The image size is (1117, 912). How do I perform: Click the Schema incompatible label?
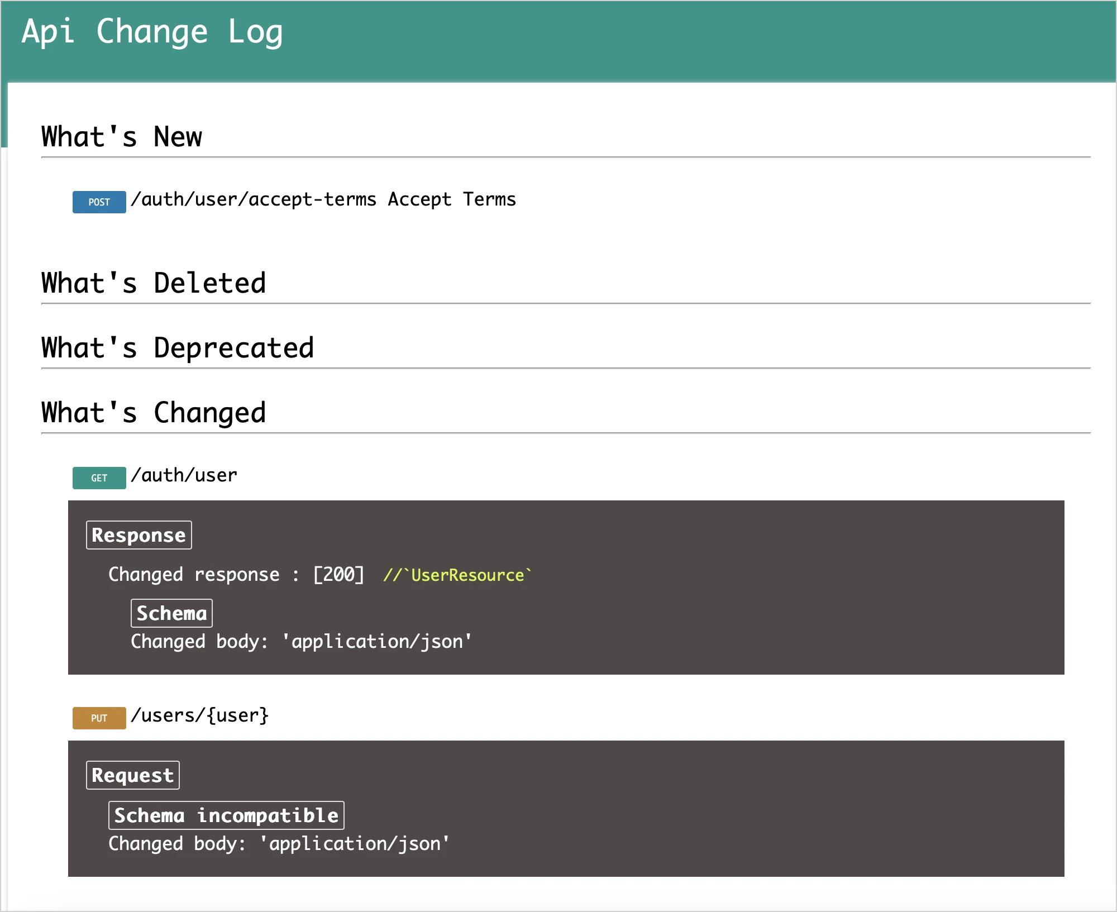click(226, 815)
